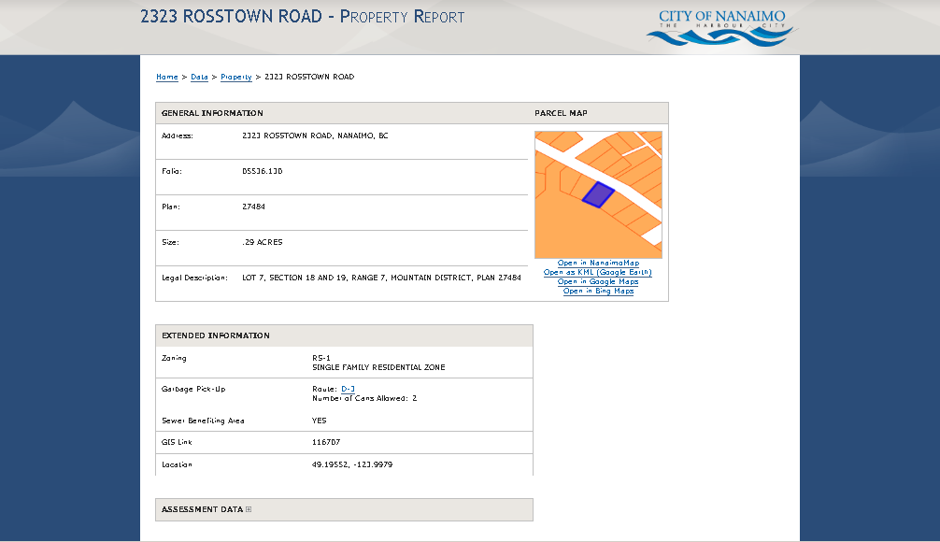
Task: Open as KML (Google Earth) link
Action: point(598,273)
